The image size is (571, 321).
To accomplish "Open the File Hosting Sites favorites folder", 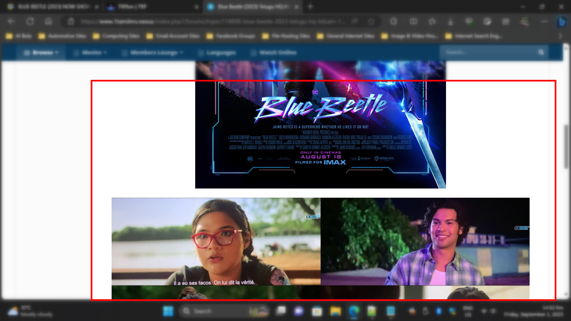I will [x=286, y=36].
